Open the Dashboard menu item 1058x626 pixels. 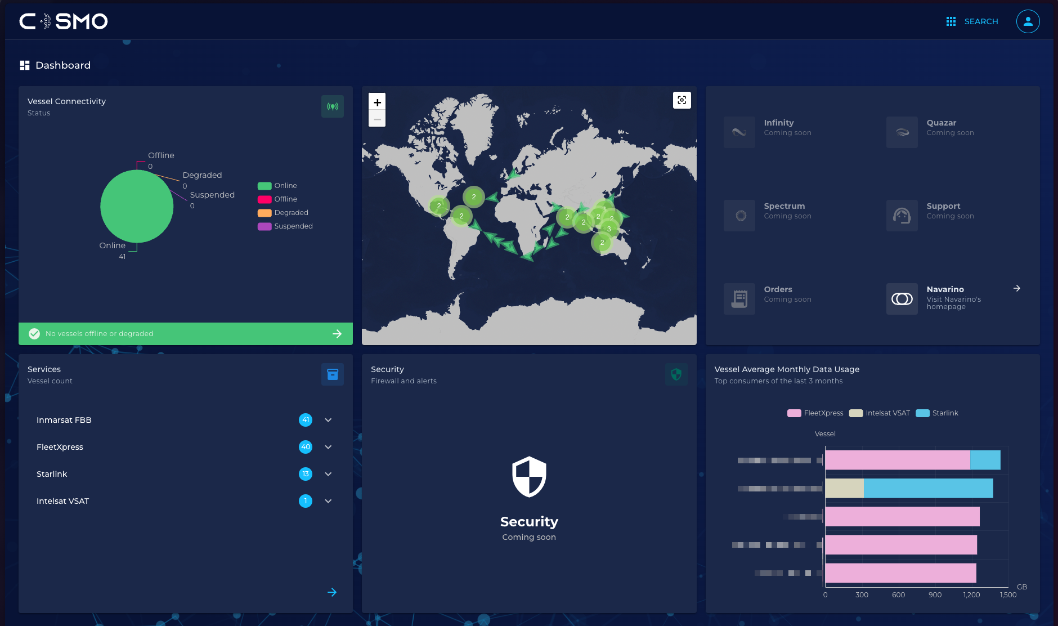(x=55, y=65)
